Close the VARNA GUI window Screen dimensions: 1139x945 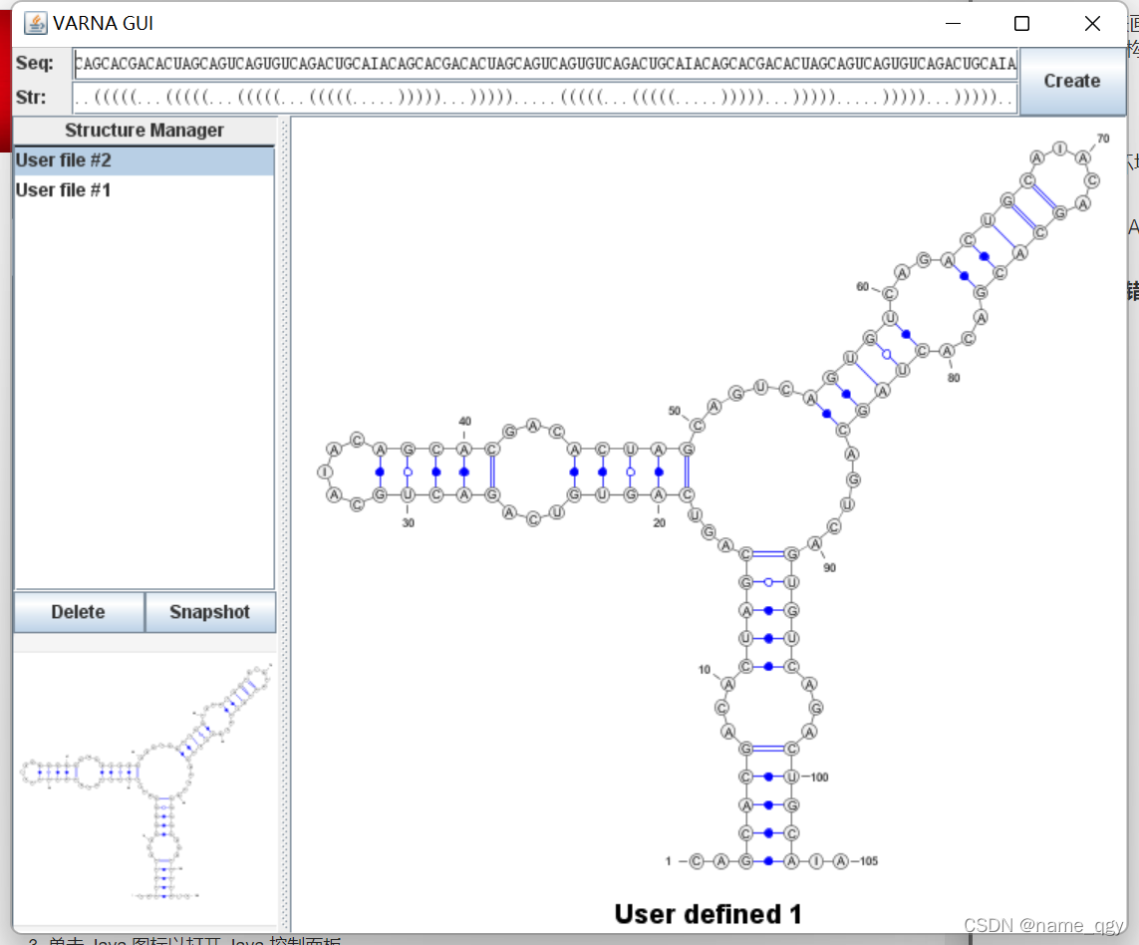coord(1092,24)
